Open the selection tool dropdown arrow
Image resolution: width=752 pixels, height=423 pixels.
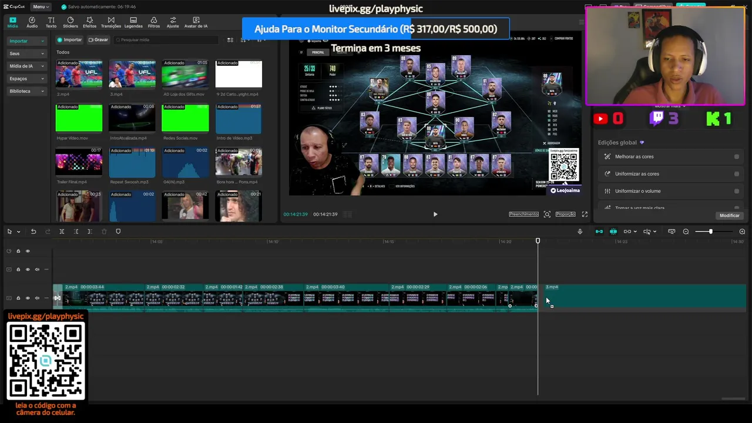[18, 232]
